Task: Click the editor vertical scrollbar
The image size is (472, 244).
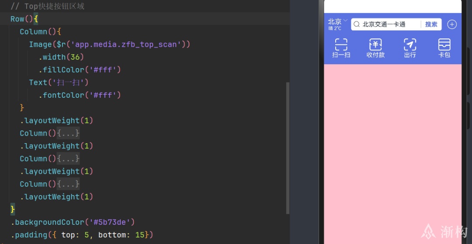Action: 288,148
